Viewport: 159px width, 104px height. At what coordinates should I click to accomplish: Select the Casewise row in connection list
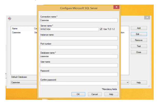pos(24,33)
